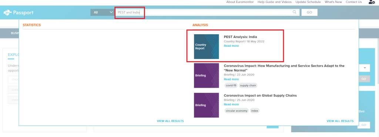This screenshot has width=379, height=137.
Task: Click 'Briefing | 23 Jun 2020' text
Action: [239, 74]
